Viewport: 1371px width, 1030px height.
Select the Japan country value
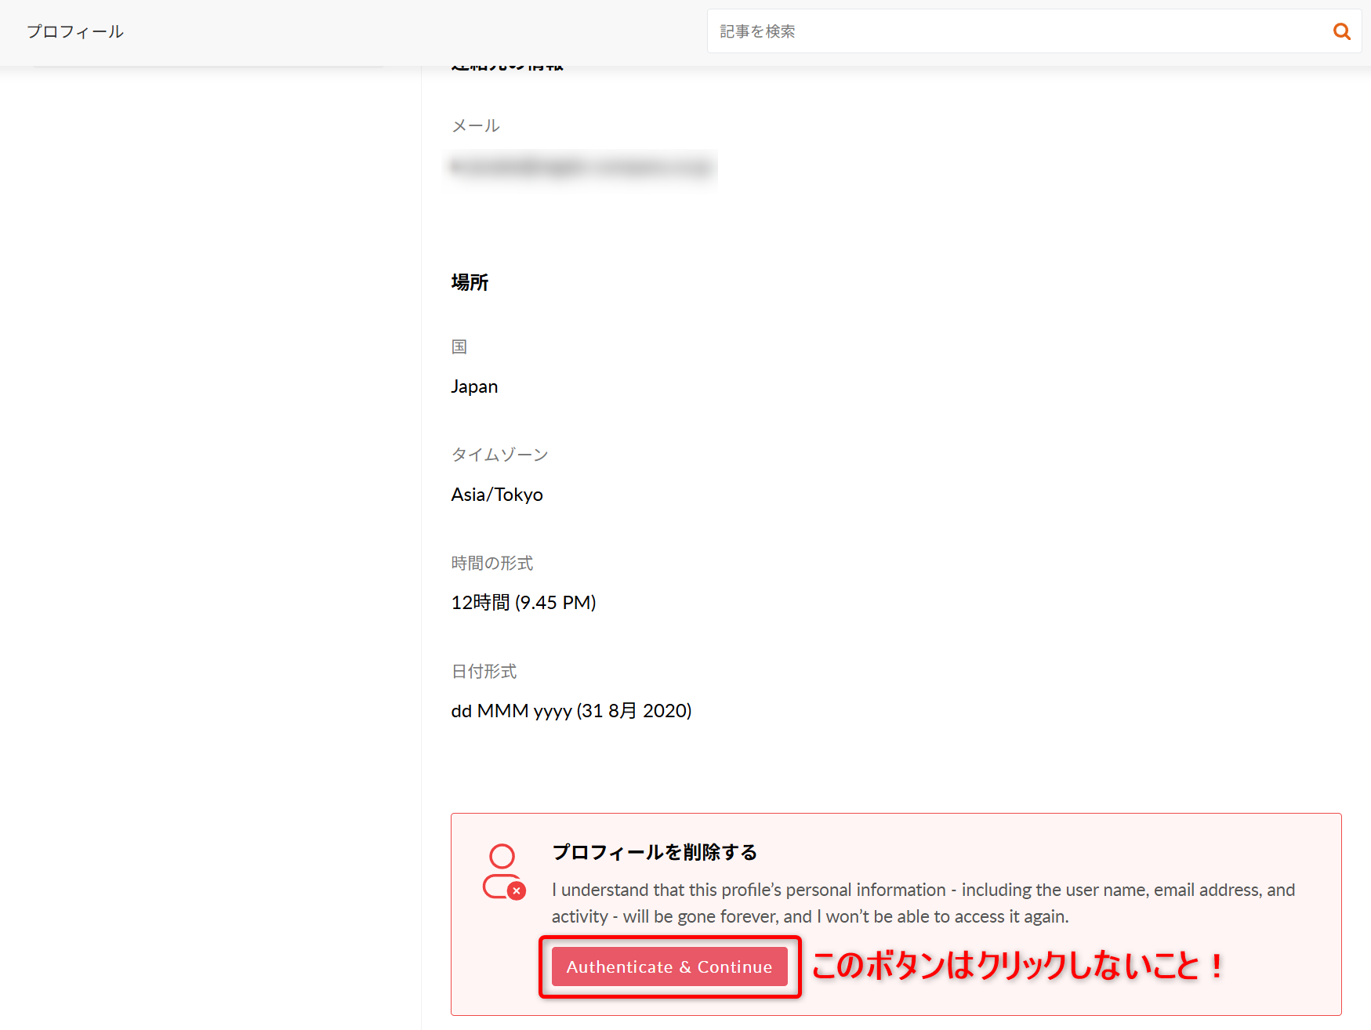474,386
